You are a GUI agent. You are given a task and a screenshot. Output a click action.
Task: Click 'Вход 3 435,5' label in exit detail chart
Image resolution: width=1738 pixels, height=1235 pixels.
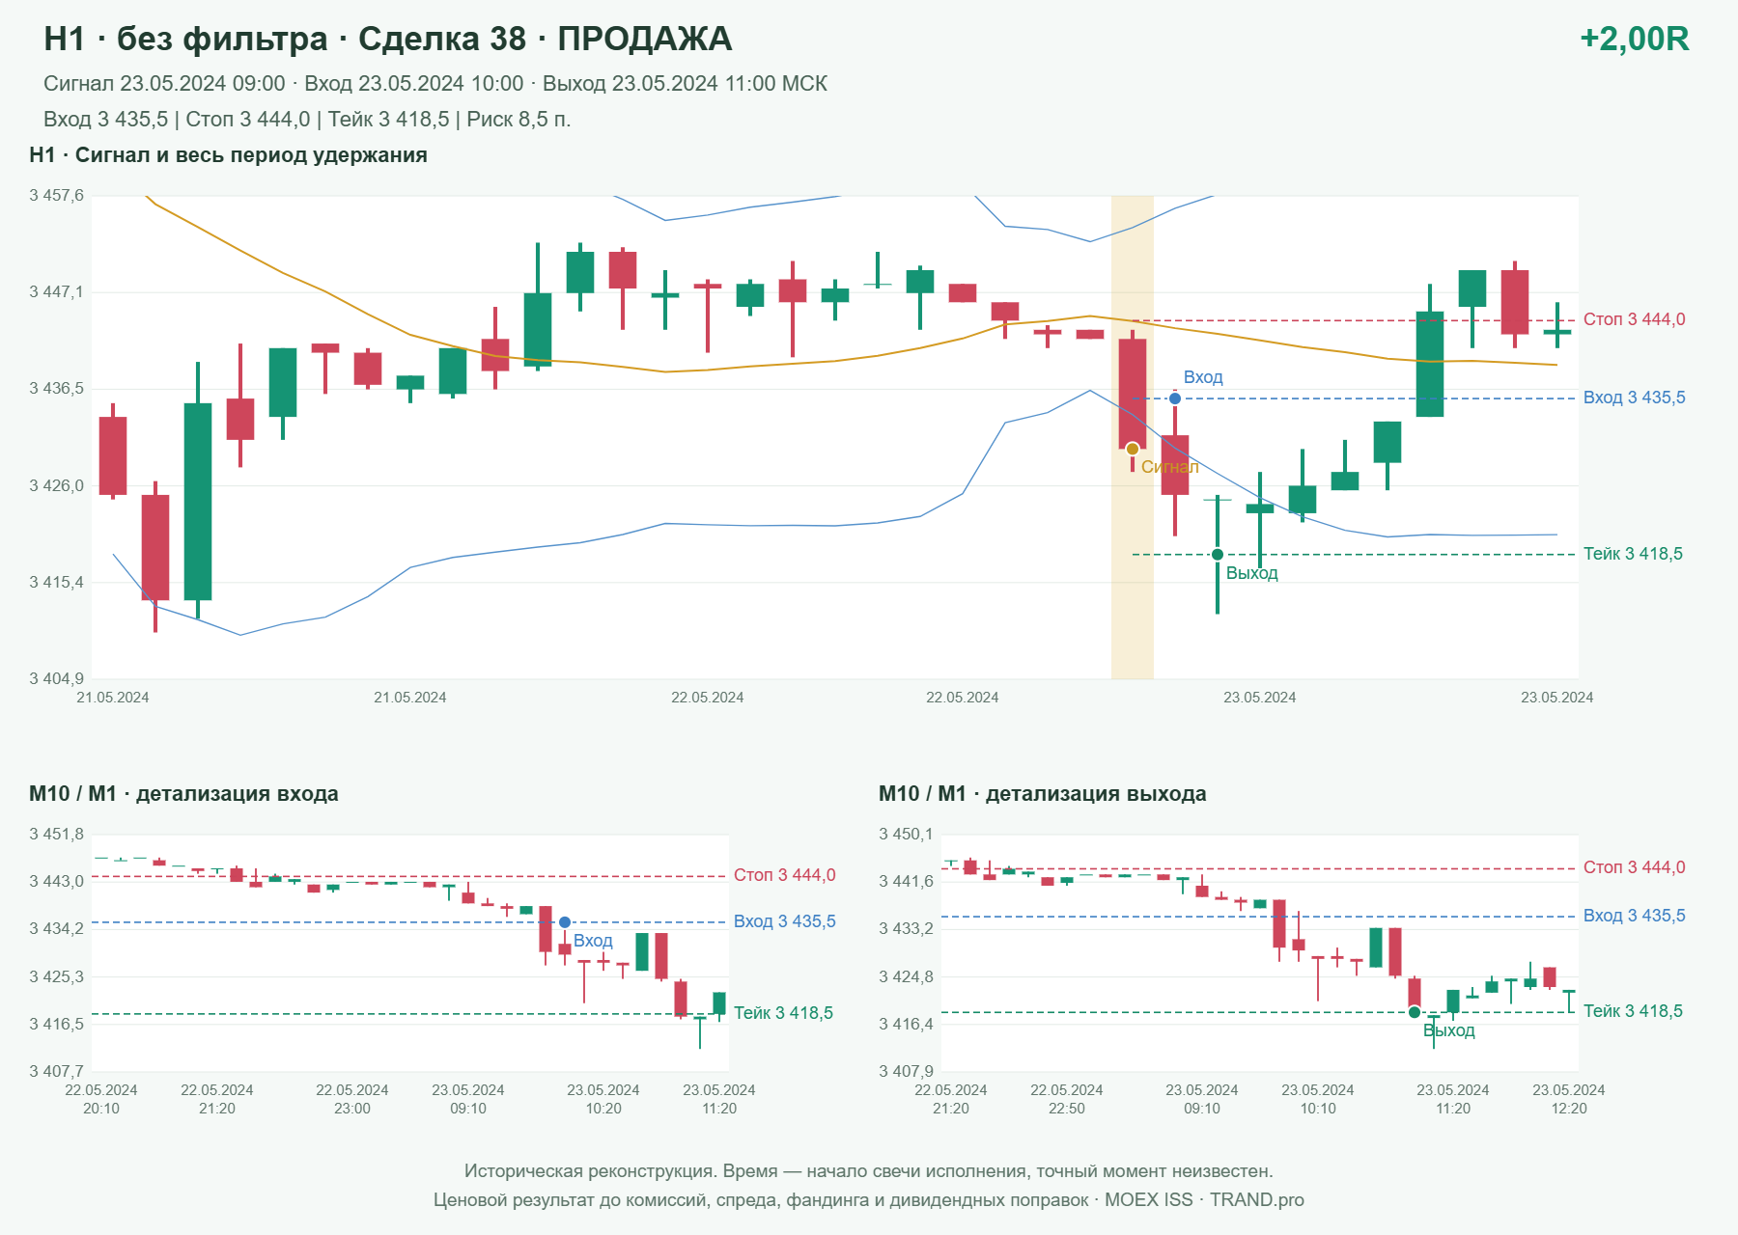pyautogui.click(x=1634, y=916)
